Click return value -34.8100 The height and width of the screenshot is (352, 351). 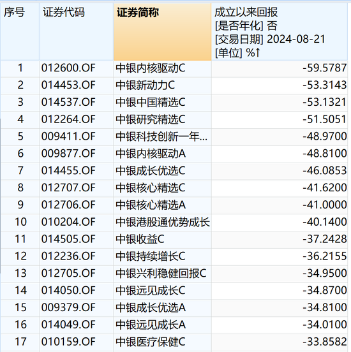coord(325,307)
